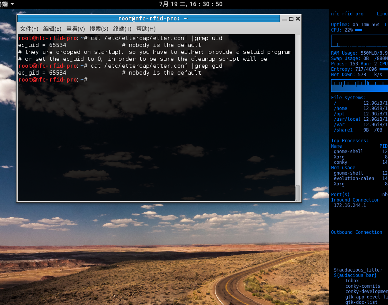Open the 终端(T) menu
The width and height of the screenshot is (388, 305).
pos(122,29)
